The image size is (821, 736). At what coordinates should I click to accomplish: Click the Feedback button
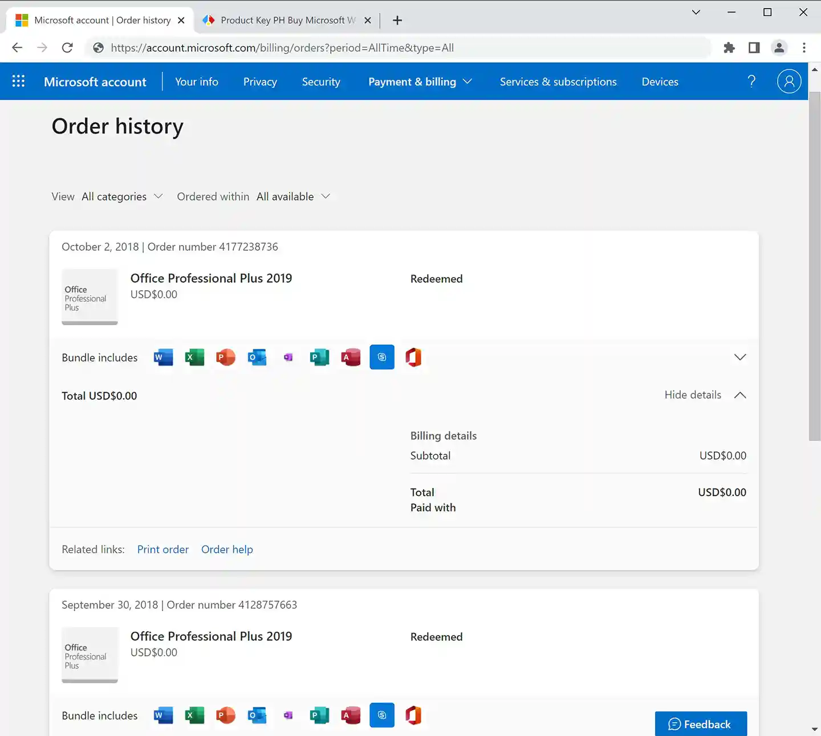(701, 724)
